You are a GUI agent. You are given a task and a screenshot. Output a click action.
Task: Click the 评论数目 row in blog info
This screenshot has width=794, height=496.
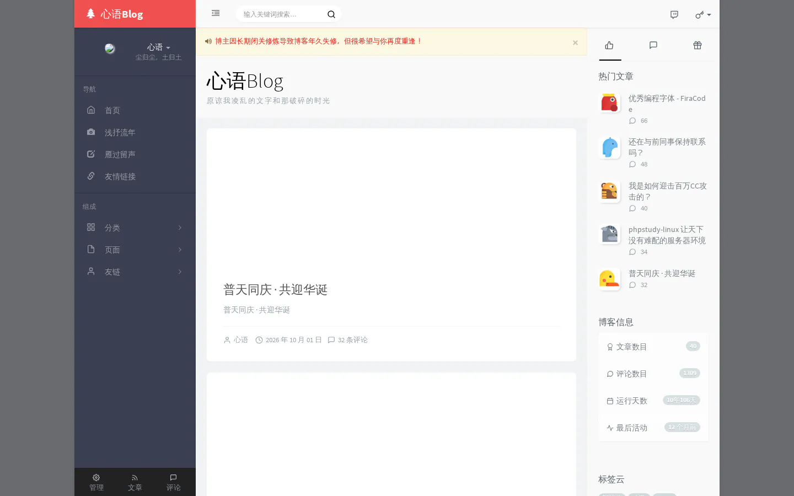tap(653, 374)
